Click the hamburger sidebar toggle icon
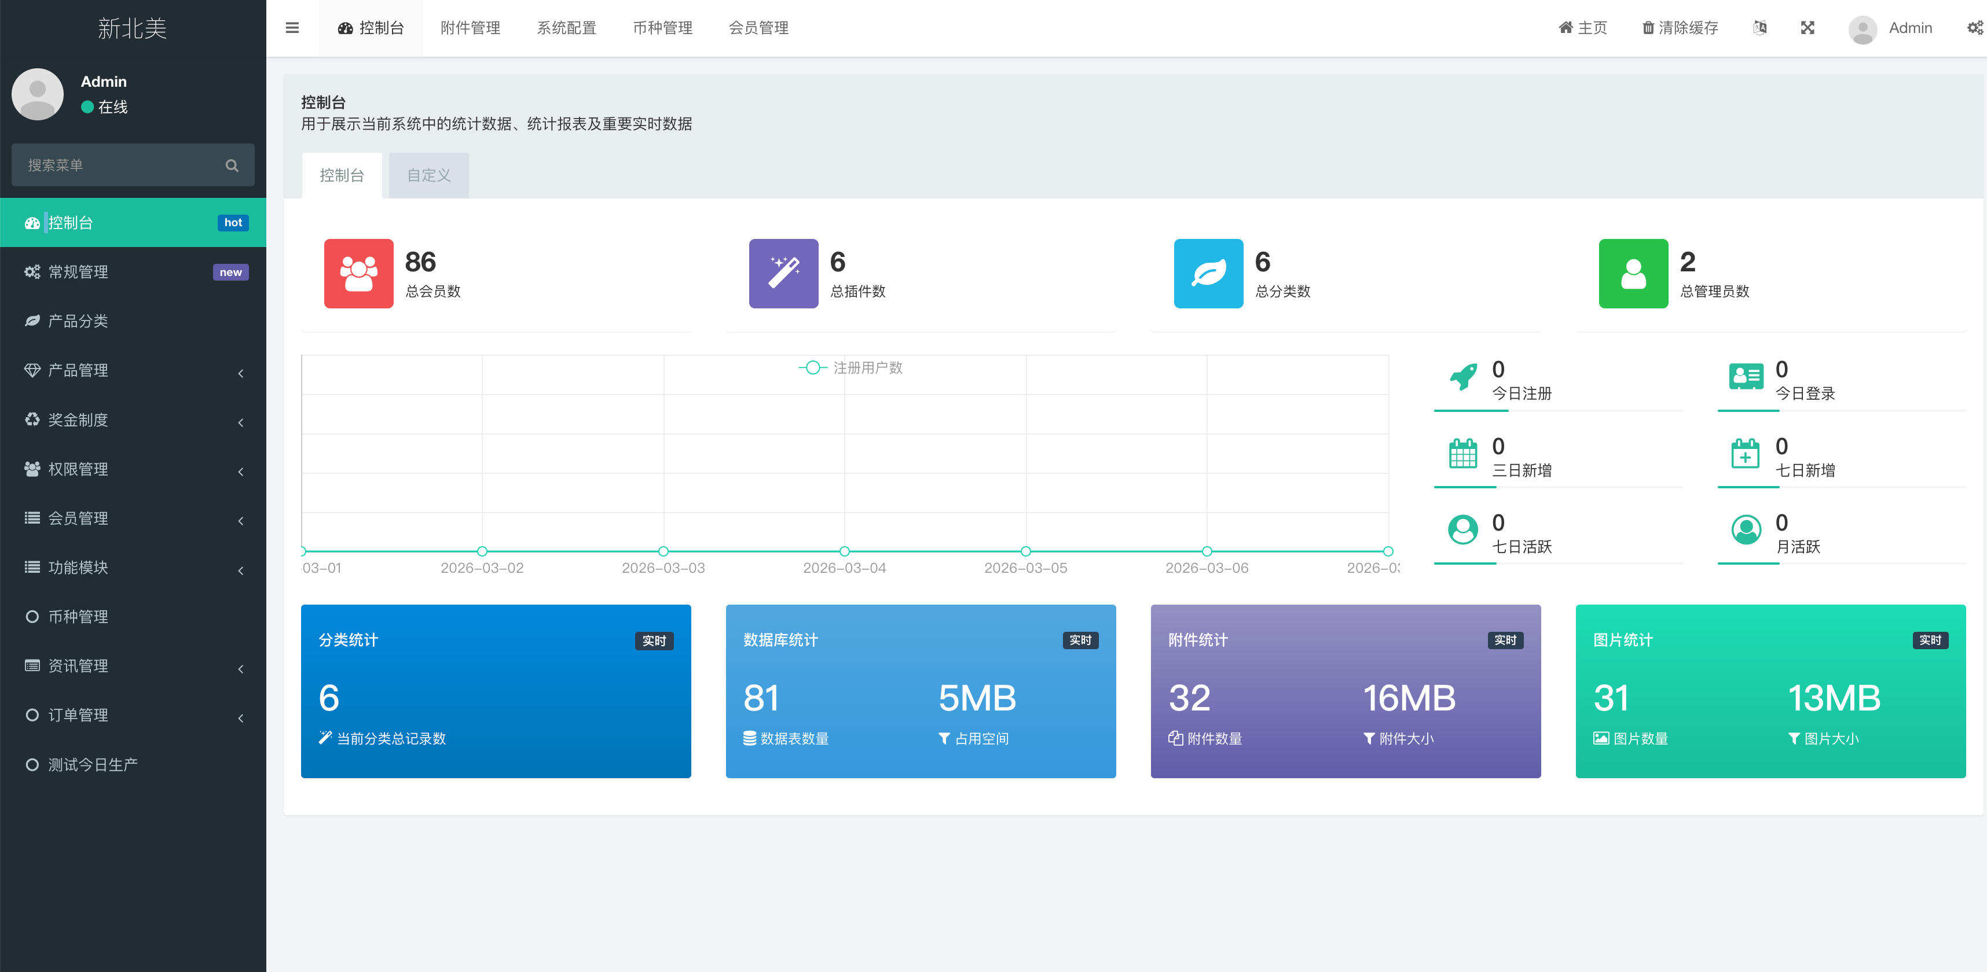Image resolution: width=1987 pixels, height=972 pixels. [292, 28]
